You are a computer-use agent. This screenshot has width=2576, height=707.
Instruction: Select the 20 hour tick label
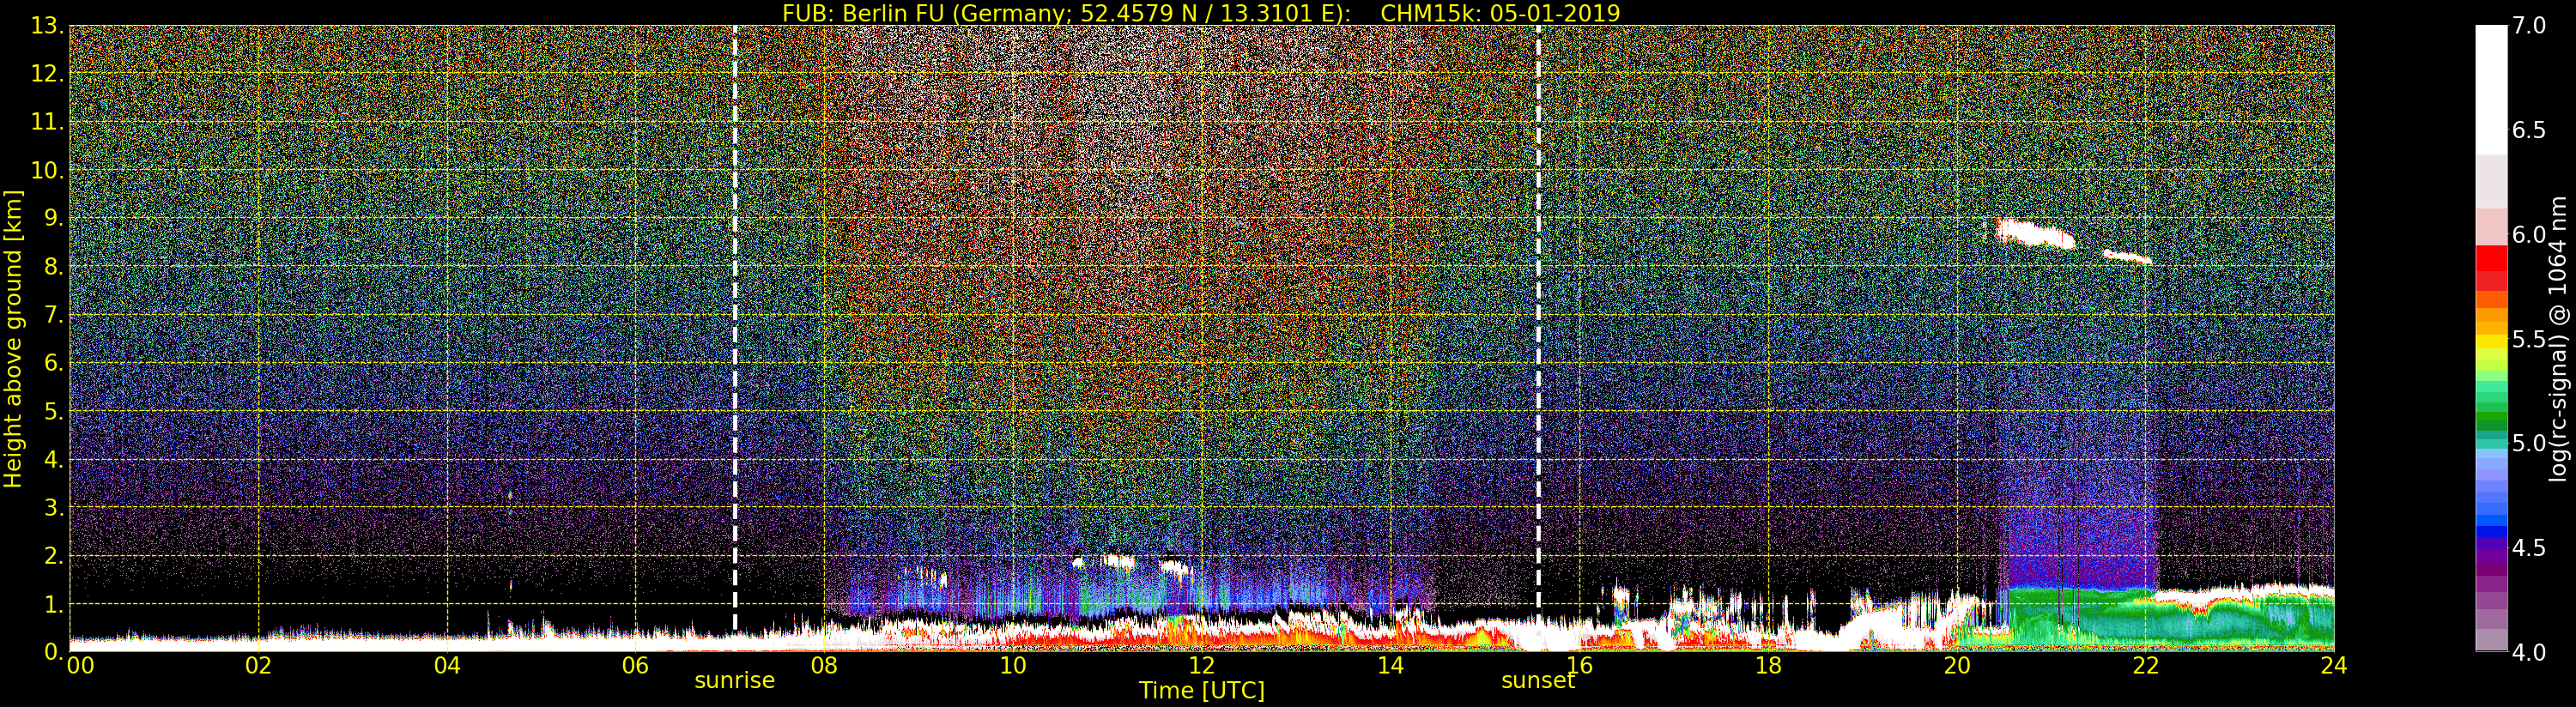(1956, 665)
